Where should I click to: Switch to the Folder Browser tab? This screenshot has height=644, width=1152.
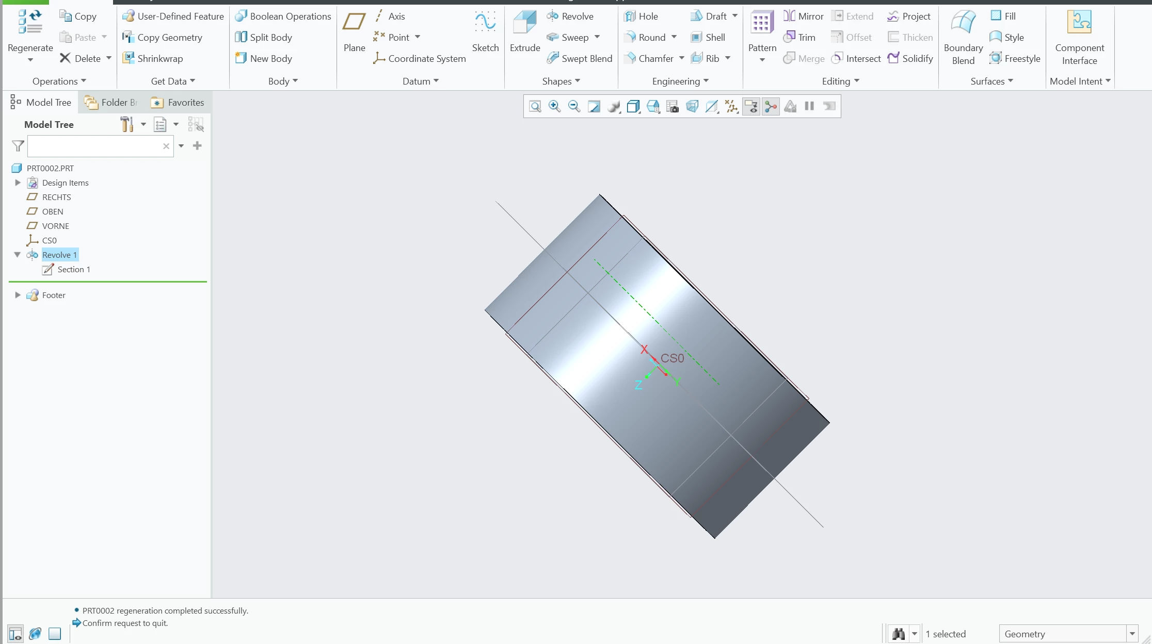(111, 103)
